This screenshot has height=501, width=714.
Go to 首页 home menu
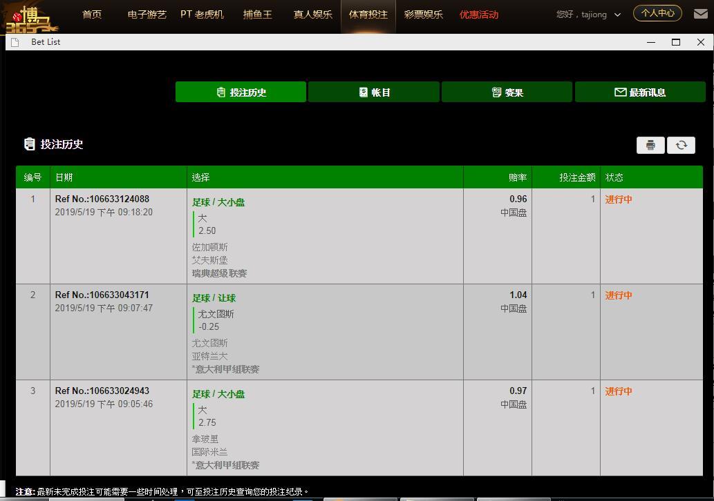point(92,14)
